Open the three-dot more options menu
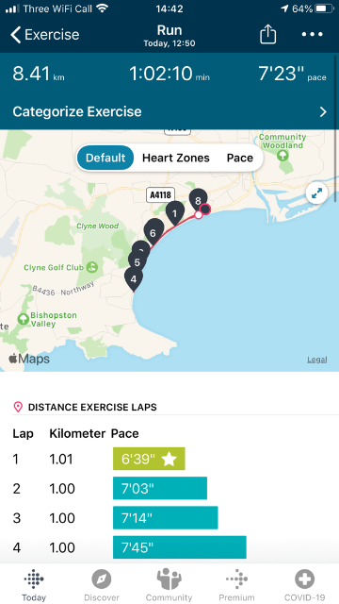This screenshot has width=339, height=604. [312, 34]
